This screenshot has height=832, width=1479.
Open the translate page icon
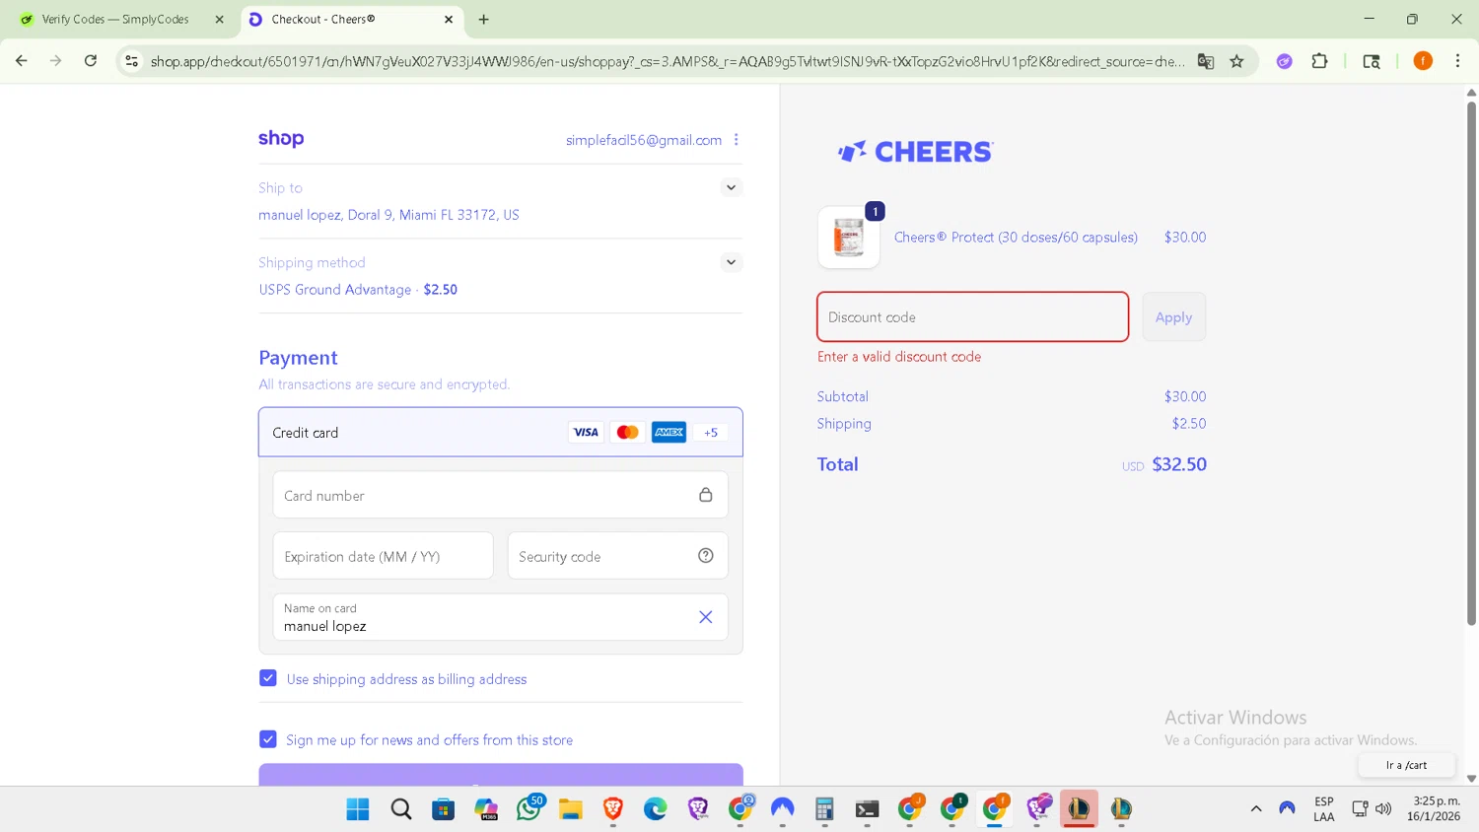click(x=1206, y=61)
